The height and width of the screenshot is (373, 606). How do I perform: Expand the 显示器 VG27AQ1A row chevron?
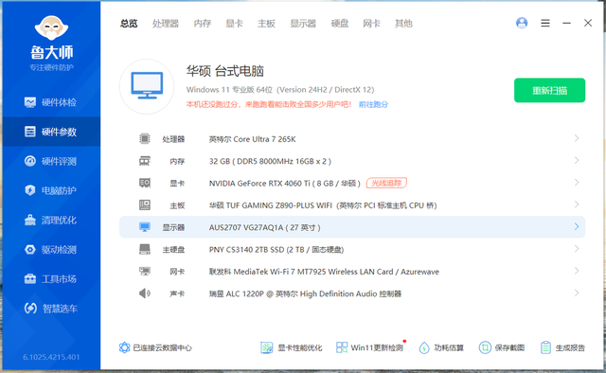pos(577,227)
